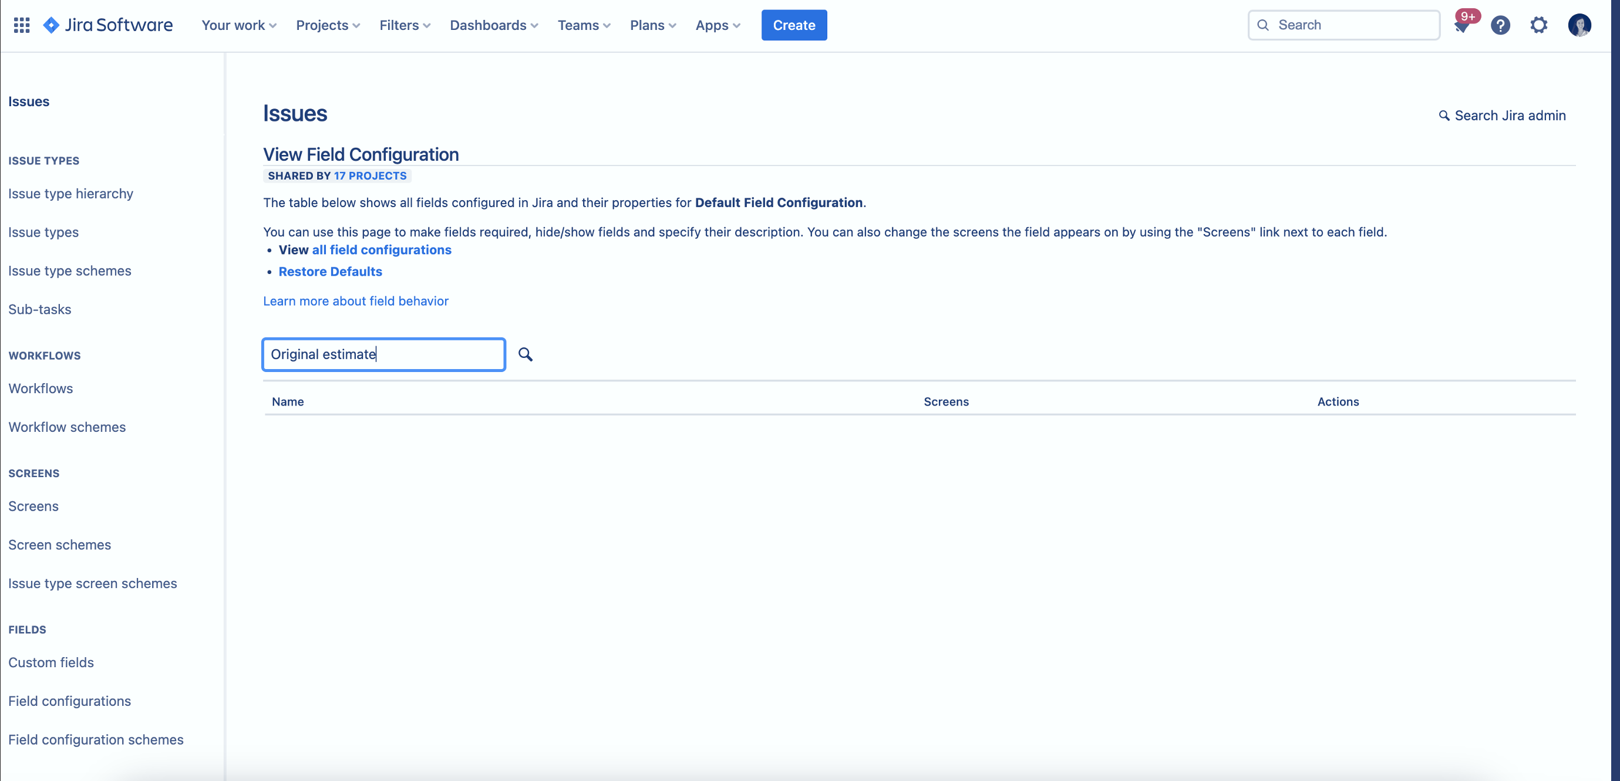1620x781 pixels.
Task: Open Custom fields in sidebar
Action: (x=51, y=663)
